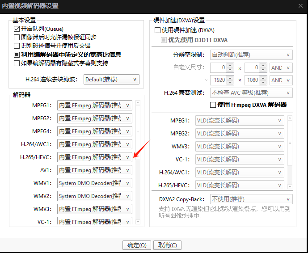The image size is (308, 253).
Task: Open H.264 连续去块滤波 dropdown
Action: (111, 80)
